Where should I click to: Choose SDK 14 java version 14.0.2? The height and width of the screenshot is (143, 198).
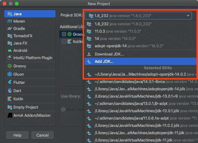pos(140,39)
